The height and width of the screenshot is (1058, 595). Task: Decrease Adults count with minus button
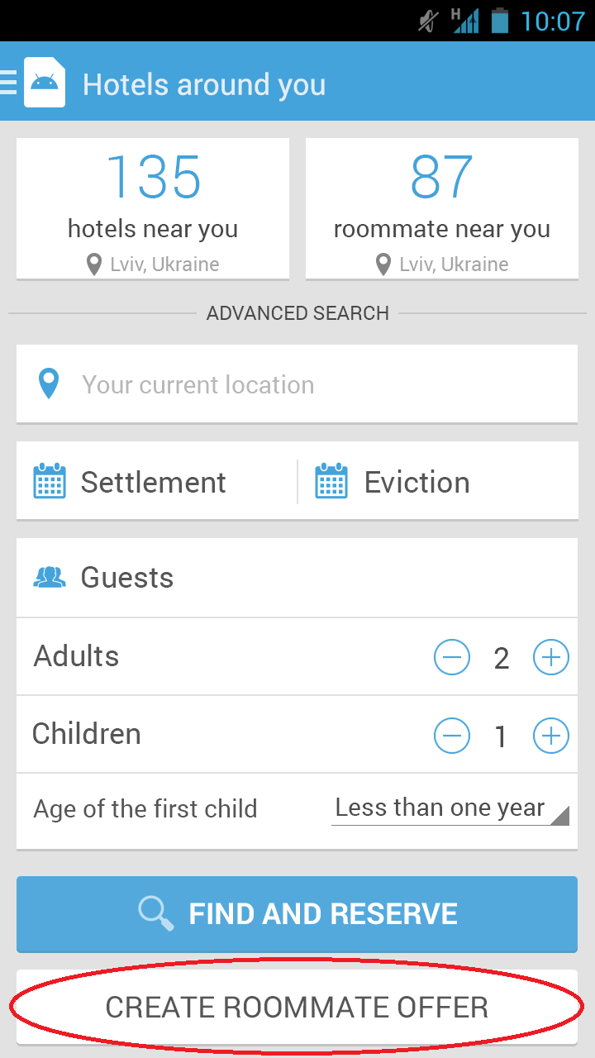(452, 658)
